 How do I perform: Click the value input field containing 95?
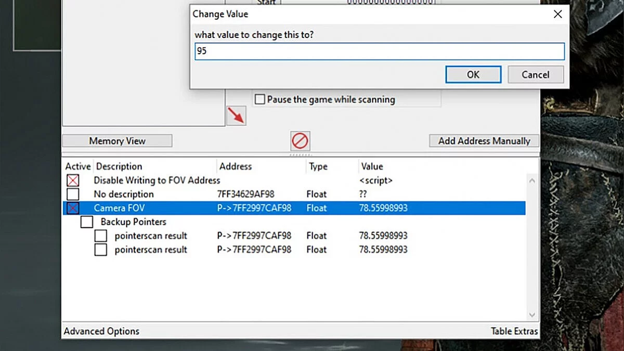(x=380, y=51)
